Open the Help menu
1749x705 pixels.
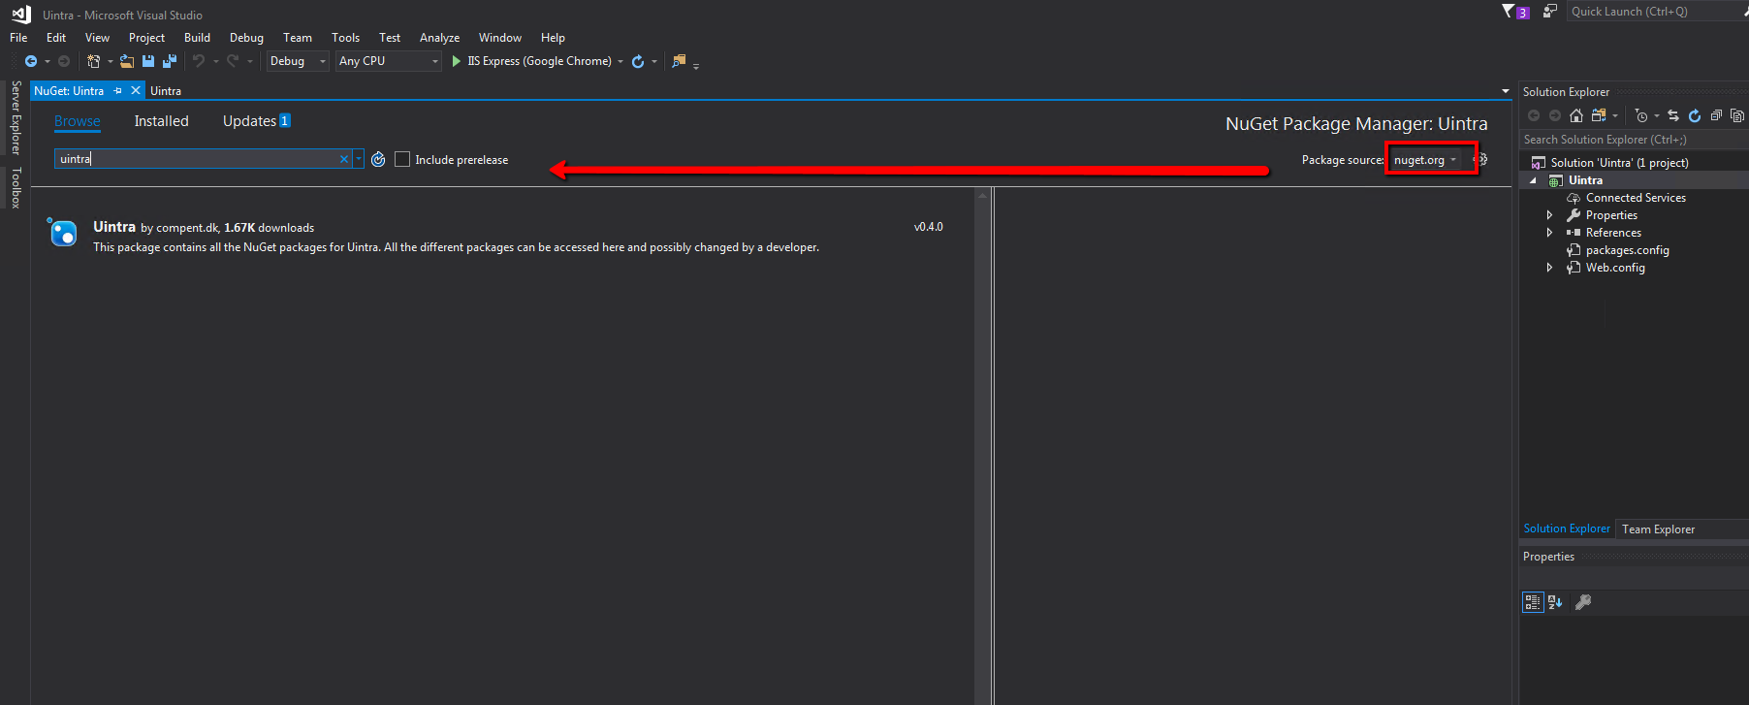point(553,38)
